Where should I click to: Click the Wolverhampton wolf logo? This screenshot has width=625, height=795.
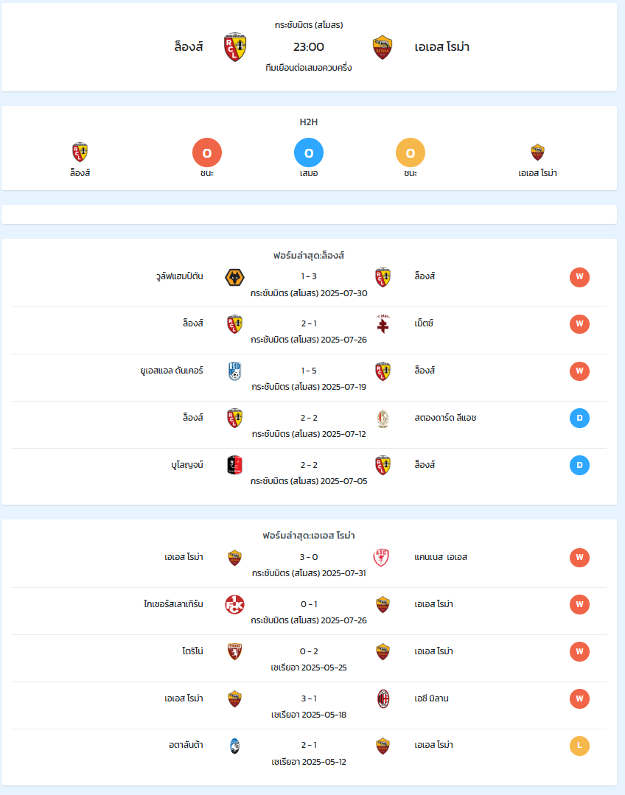click(234, 277)
